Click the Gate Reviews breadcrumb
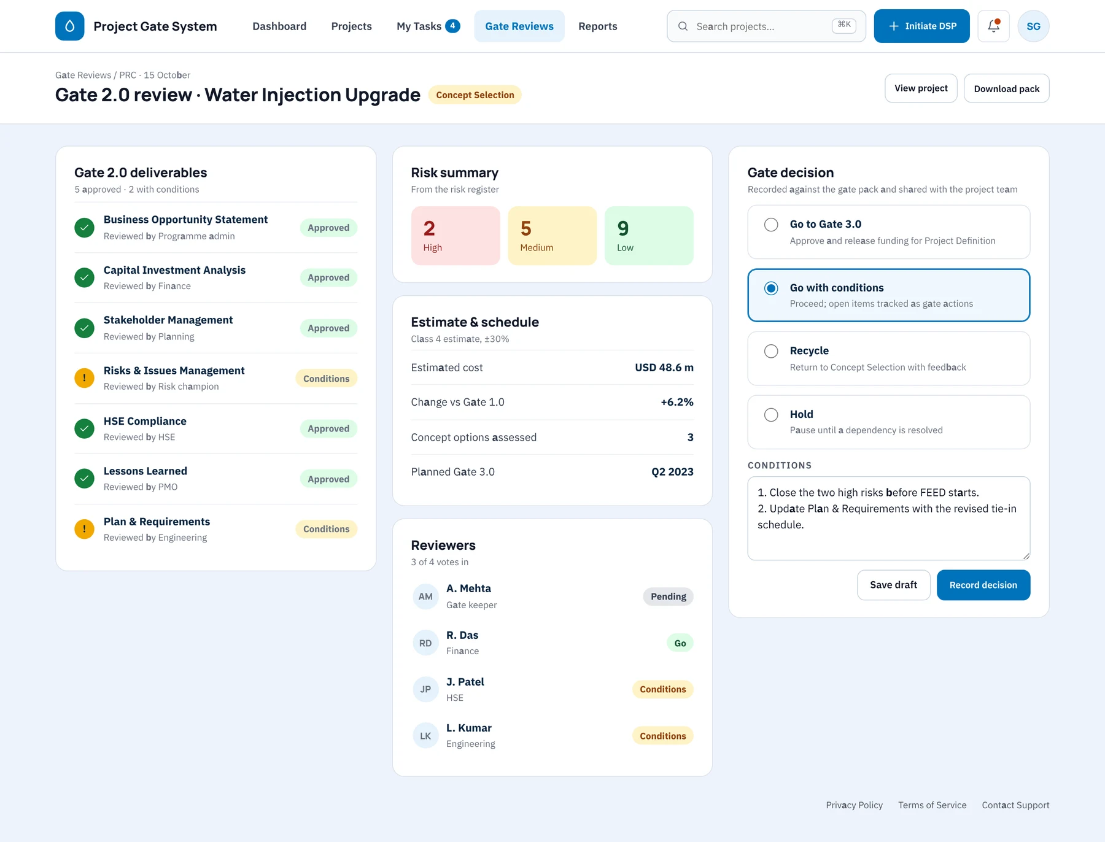This screenshot has width=1105, height=842. coord(83,75)
